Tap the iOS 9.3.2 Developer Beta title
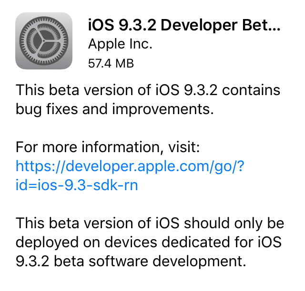Viewport: 305px width, 291px height. tap(183, 25)
